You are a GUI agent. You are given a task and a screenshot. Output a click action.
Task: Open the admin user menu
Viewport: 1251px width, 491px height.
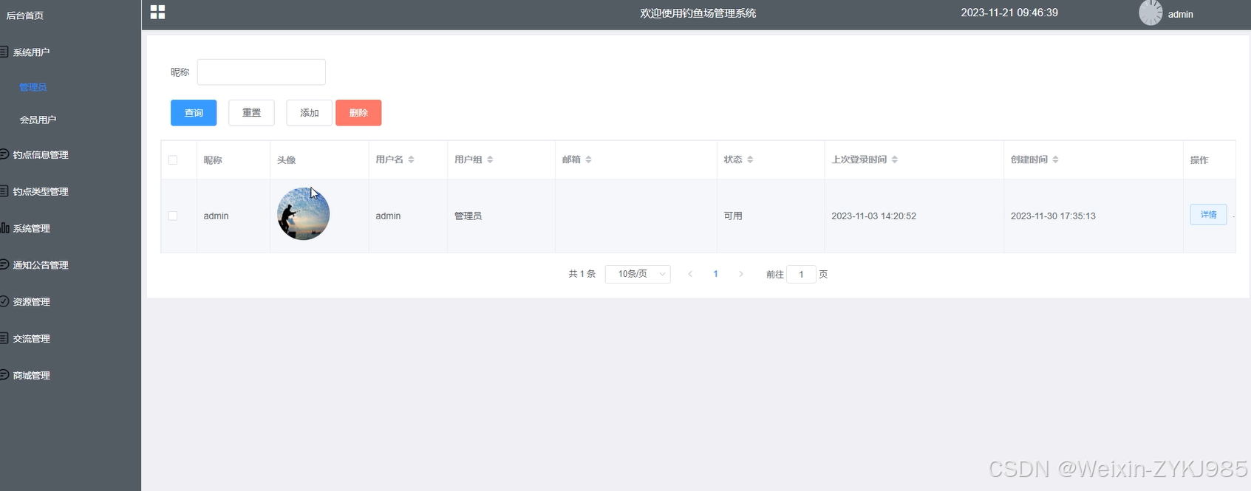click(x=1180, y=14)
